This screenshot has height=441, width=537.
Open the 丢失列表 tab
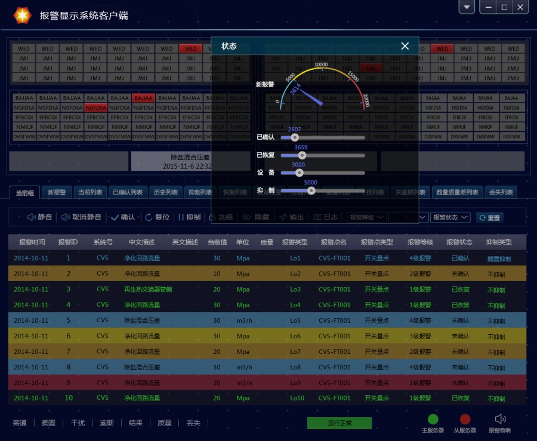click(x=501, y=192)
